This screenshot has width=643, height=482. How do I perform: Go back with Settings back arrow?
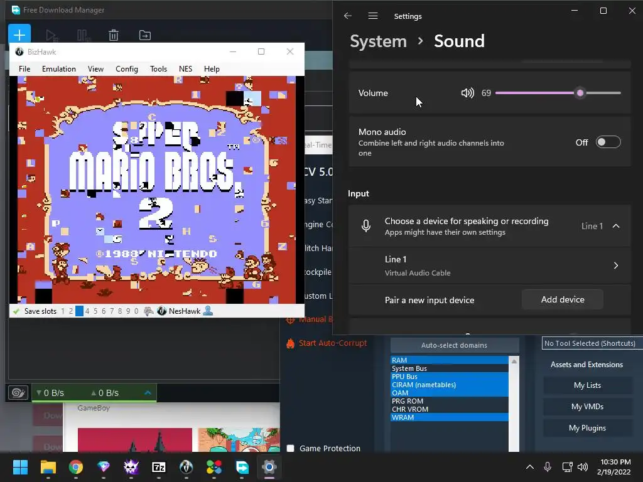(348, 16)
